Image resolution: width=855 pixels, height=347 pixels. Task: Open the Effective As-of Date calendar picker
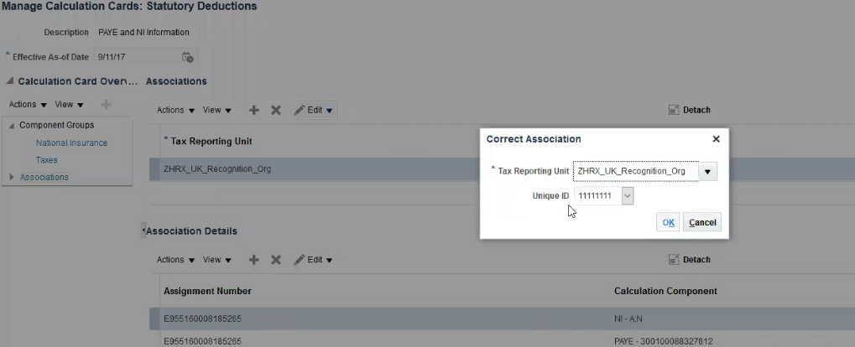pyautogui.click(x=188, y=57)
